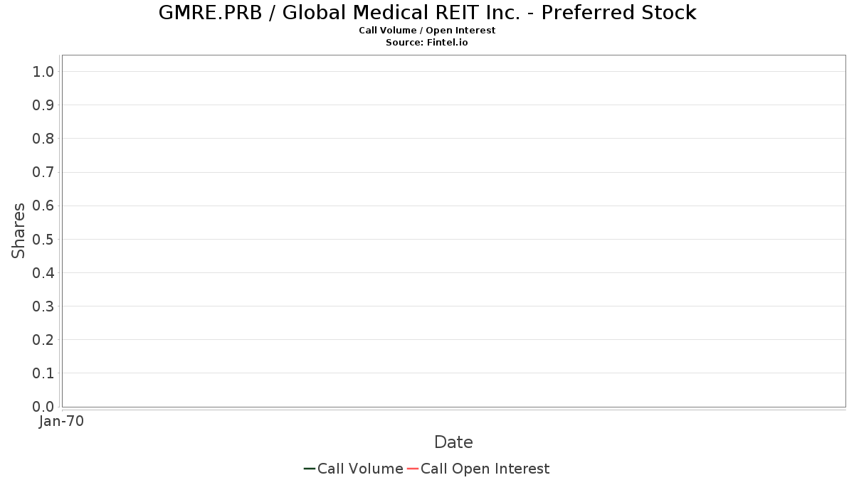
Task: Click the Call Volume legend label
Action: (x=360, y=469)
